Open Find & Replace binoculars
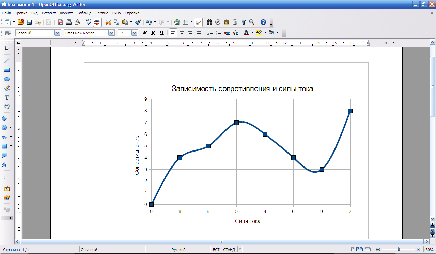This screenshot has height=254, width=436. [x=209, y=22]
